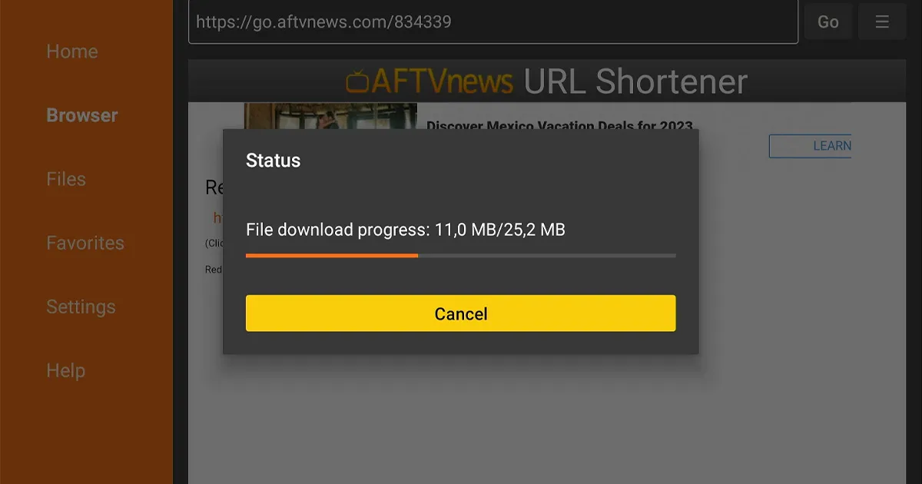Click the orange redirect link behind the dialog

[x=217, y=218]
